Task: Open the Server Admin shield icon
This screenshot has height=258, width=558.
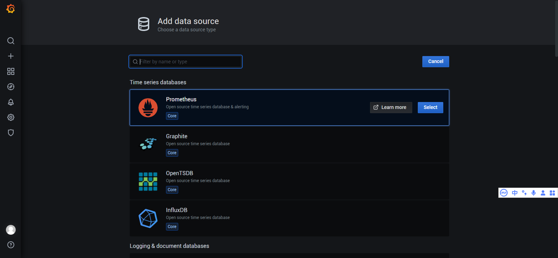Action: (11, 133)
